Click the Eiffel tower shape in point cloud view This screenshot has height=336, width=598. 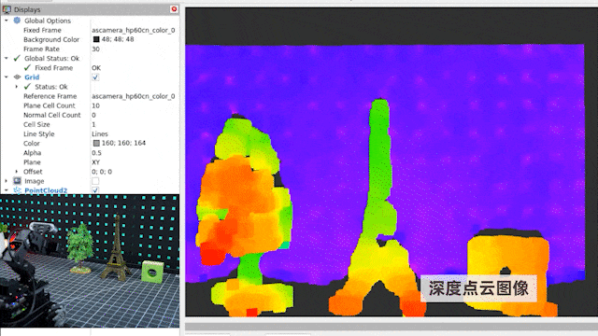click(x=377, y=207)
